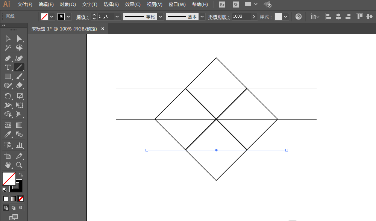The height and width of the screenshot is (221, 376).
Task: Select the Eraser tool
Action: [x=19, y=86]
